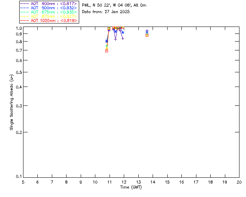
Task: Click the x-axis tick label '15'
Action: 167,182
